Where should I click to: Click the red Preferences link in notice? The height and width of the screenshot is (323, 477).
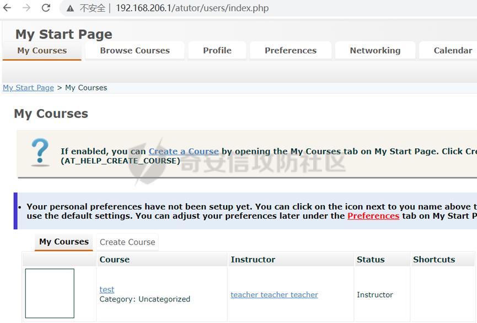point(373,216)
